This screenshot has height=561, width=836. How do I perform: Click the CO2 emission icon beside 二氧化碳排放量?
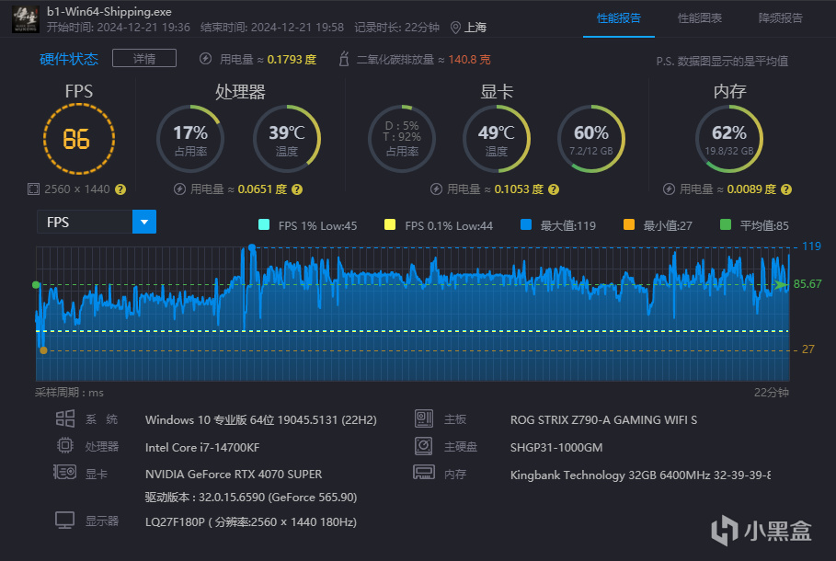[344, 59]
